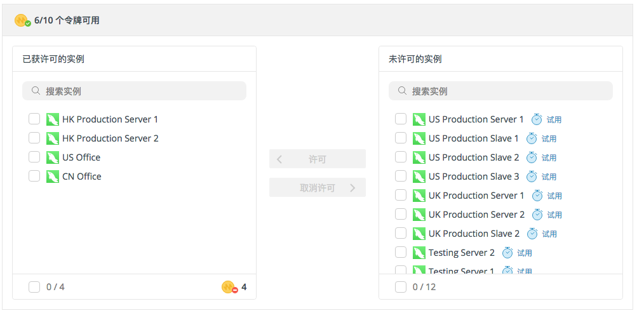Image resolution: width=637 pixels, height=313 pixels.
Task: Click the Testing Server 2 database icon
Action: point(419,253)
